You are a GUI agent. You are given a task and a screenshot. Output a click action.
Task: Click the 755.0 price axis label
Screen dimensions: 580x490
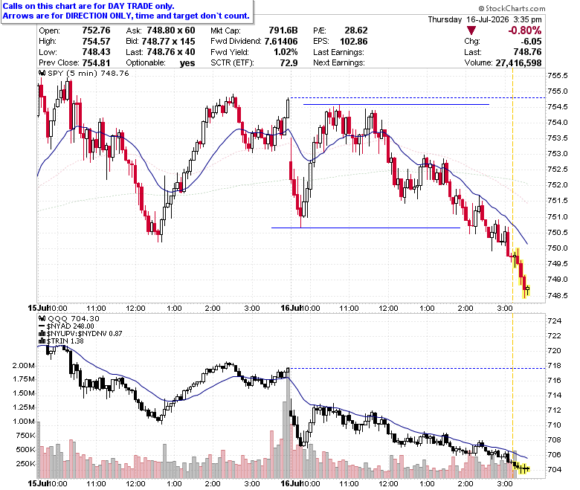point(558,91)
